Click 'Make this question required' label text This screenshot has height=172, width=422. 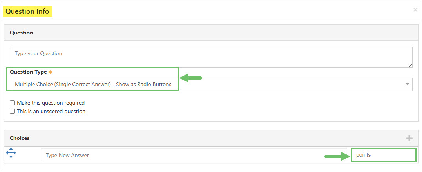point(51,103)
